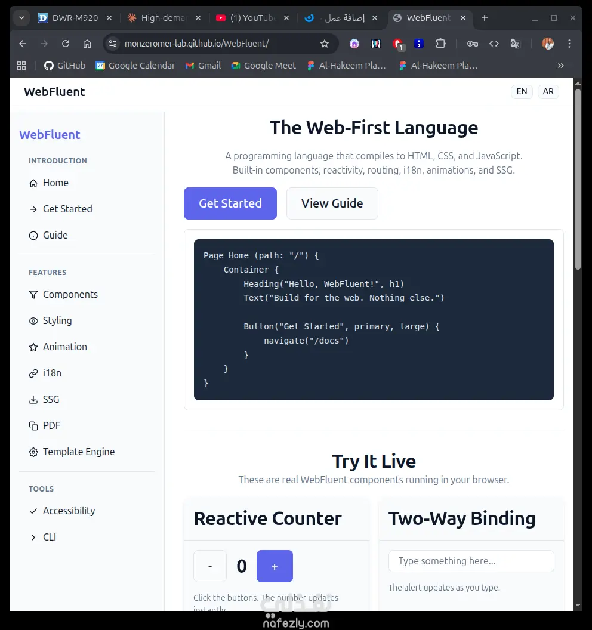This screenshot has height=630, width=592.
Task: Decrement the reactive counter with minus button
Action: click(x=210, y=566)
